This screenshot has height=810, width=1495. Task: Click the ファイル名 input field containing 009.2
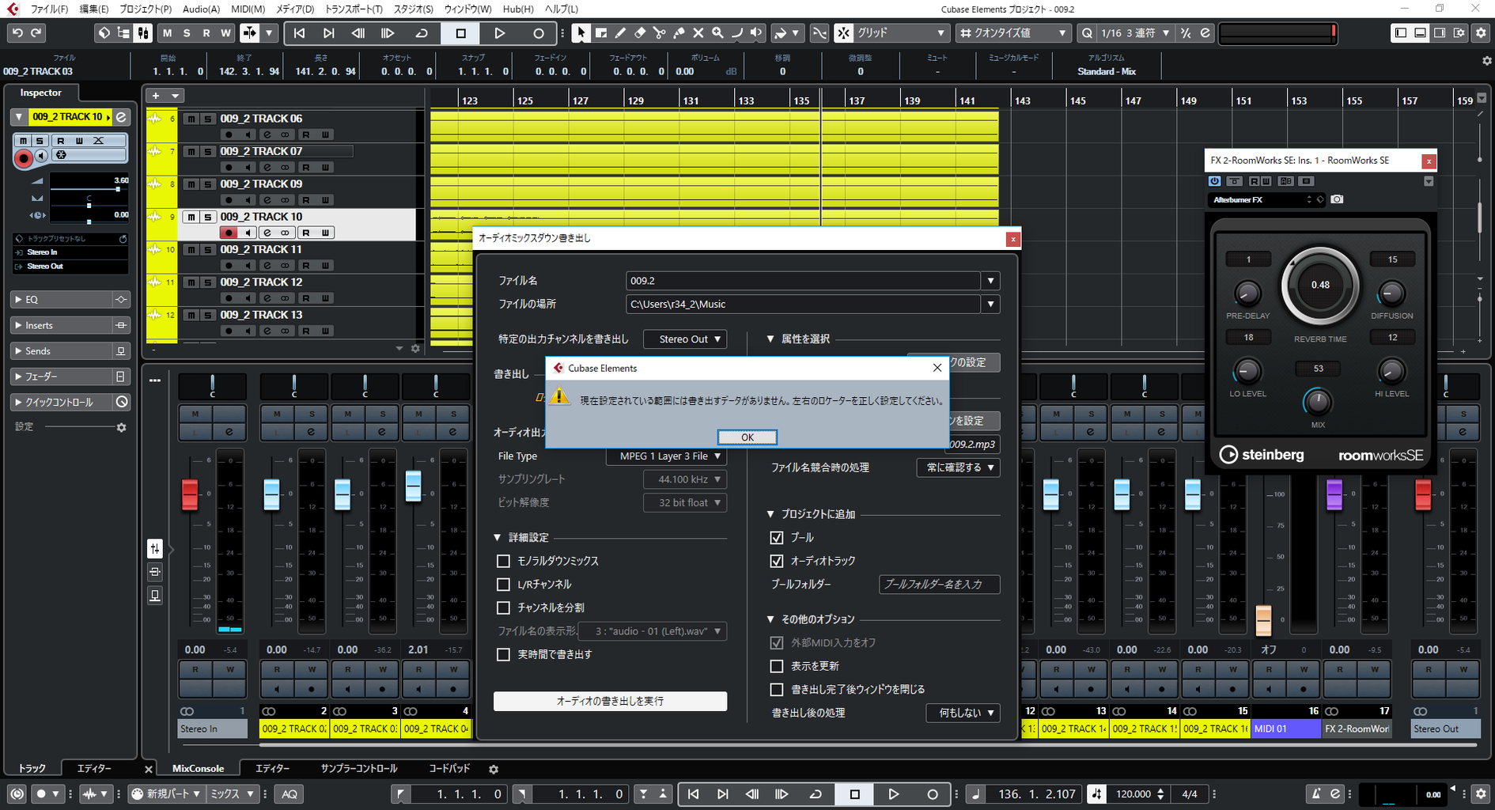click(804, 281)
